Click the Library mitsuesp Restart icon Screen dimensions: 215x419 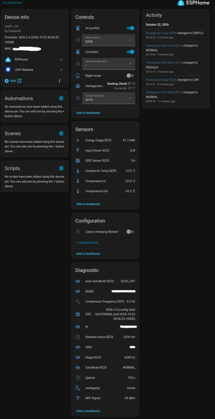(x=78, y=232)
